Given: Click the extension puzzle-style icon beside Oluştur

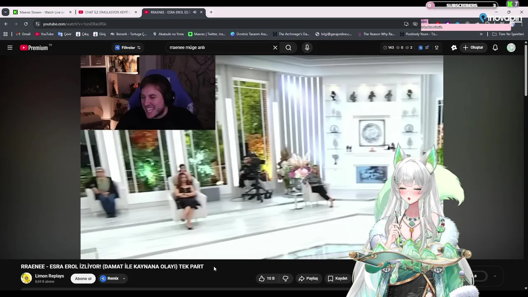Looking at the screenshot, I should click(454, 47).
